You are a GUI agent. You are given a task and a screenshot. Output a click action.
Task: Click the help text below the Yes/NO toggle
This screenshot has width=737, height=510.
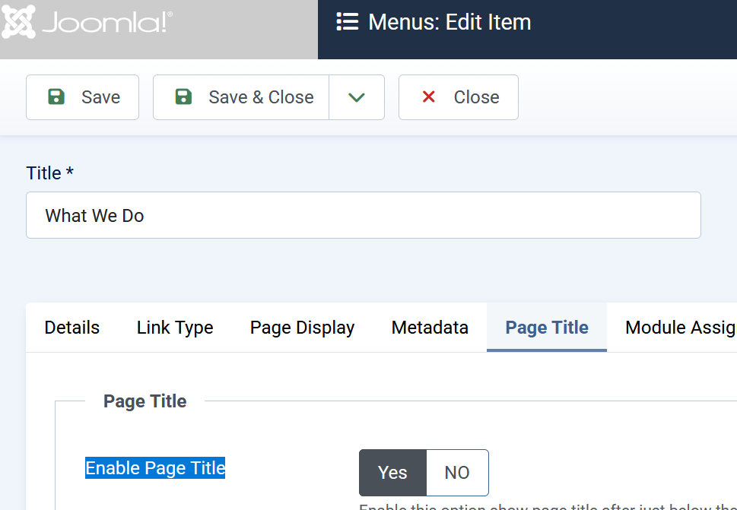[548, 506]
